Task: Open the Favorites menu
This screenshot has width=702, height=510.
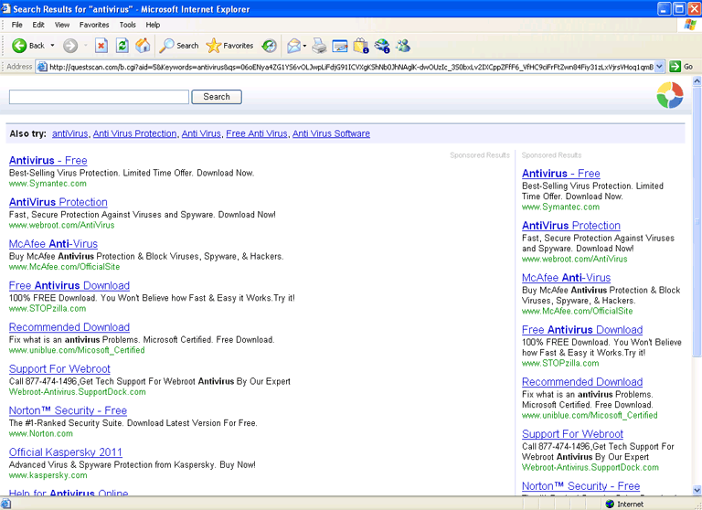Action: point(94,25)
